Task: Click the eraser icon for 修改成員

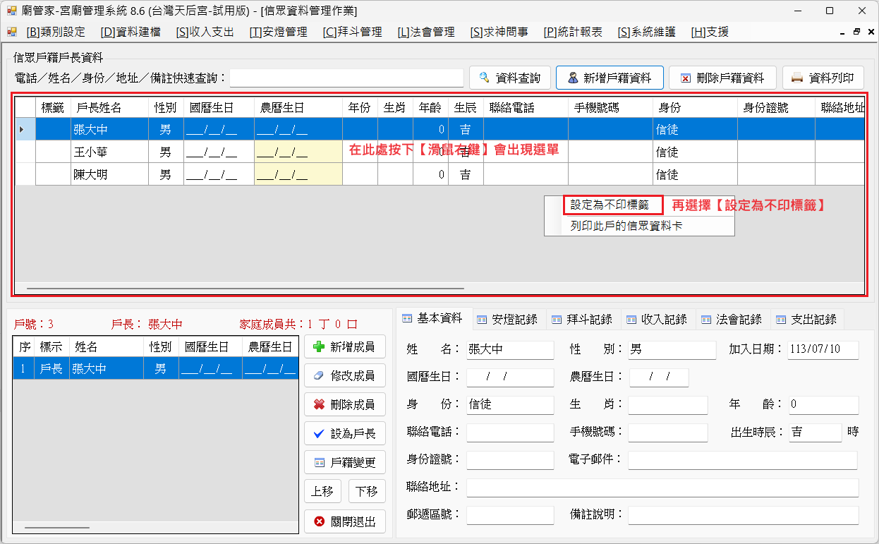Action: [x=319, y=375]
